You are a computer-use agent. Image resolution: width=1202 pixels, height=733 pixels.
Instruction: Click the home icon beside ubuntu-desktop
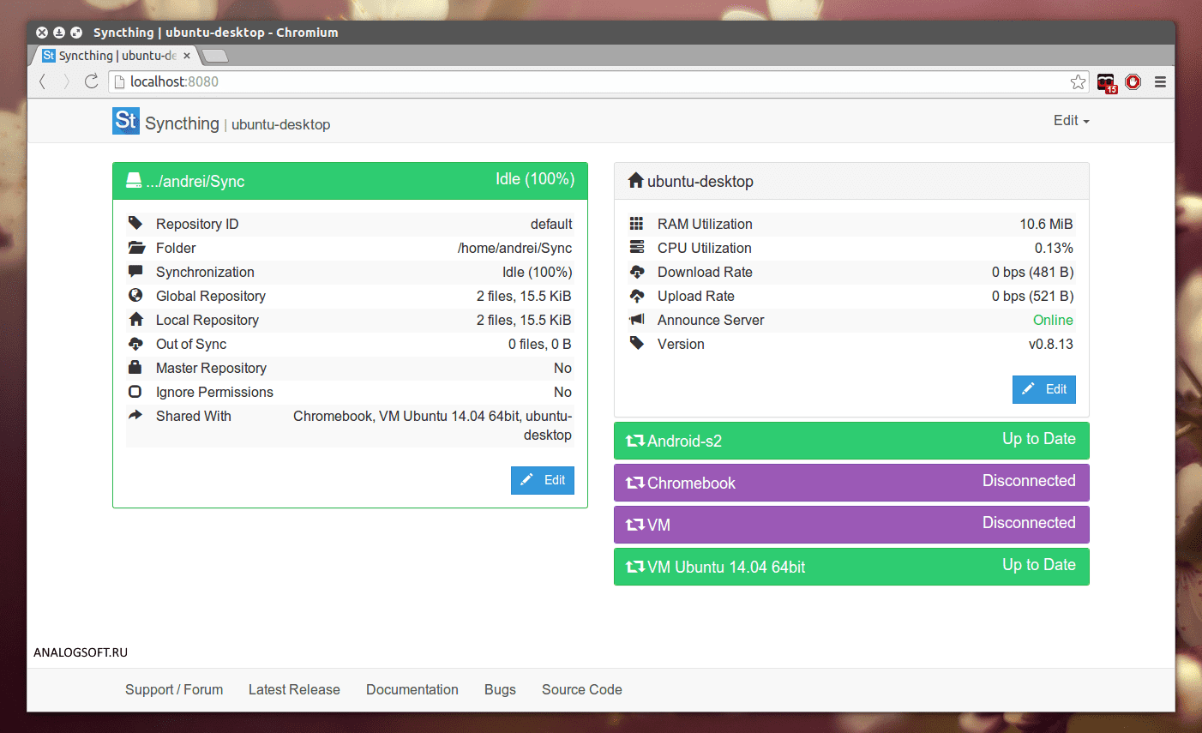(x=634, y=181)
